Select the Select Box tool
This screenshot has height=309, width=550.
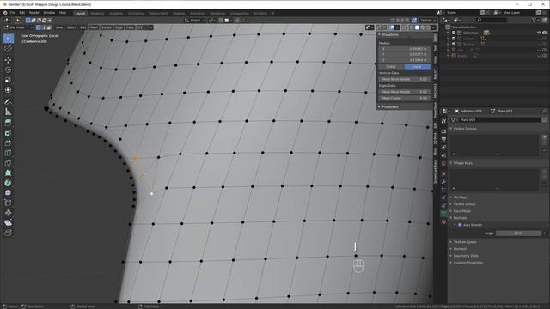coord(8,39)
